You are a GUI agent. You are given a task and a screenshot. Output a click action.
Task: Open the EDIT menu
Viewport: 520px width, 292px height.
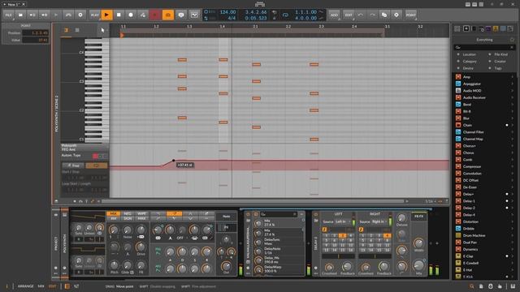pos(349,15)
